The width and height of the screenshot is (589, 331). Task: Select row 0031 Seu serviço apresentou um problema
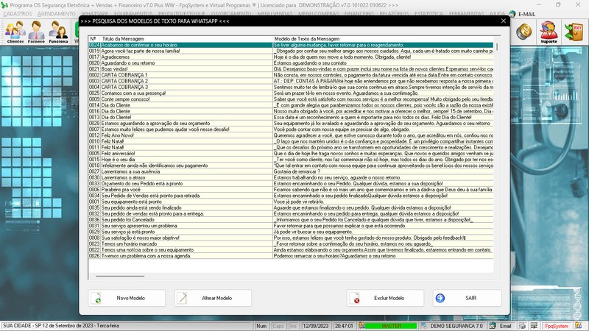point(291,226)
